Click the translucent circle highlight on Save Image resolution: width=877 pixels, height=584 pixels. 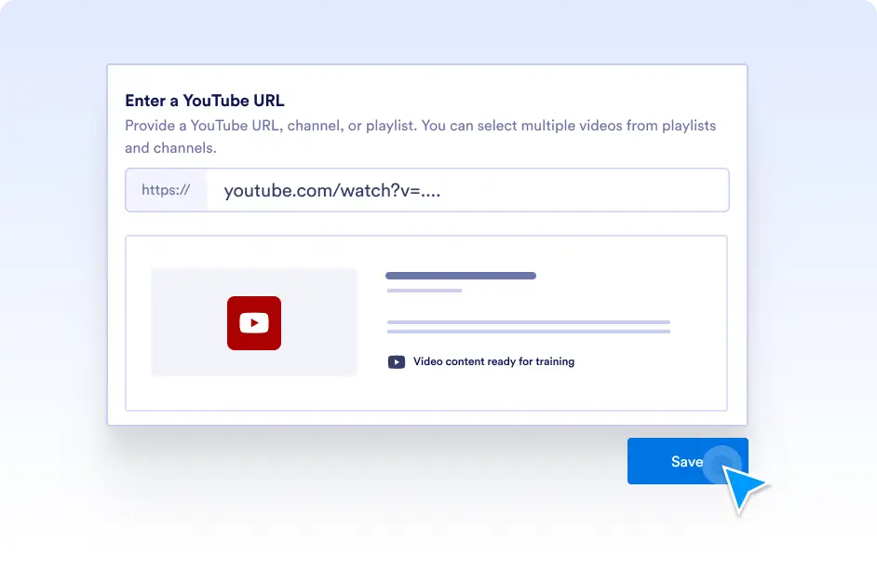click(722, 463)
